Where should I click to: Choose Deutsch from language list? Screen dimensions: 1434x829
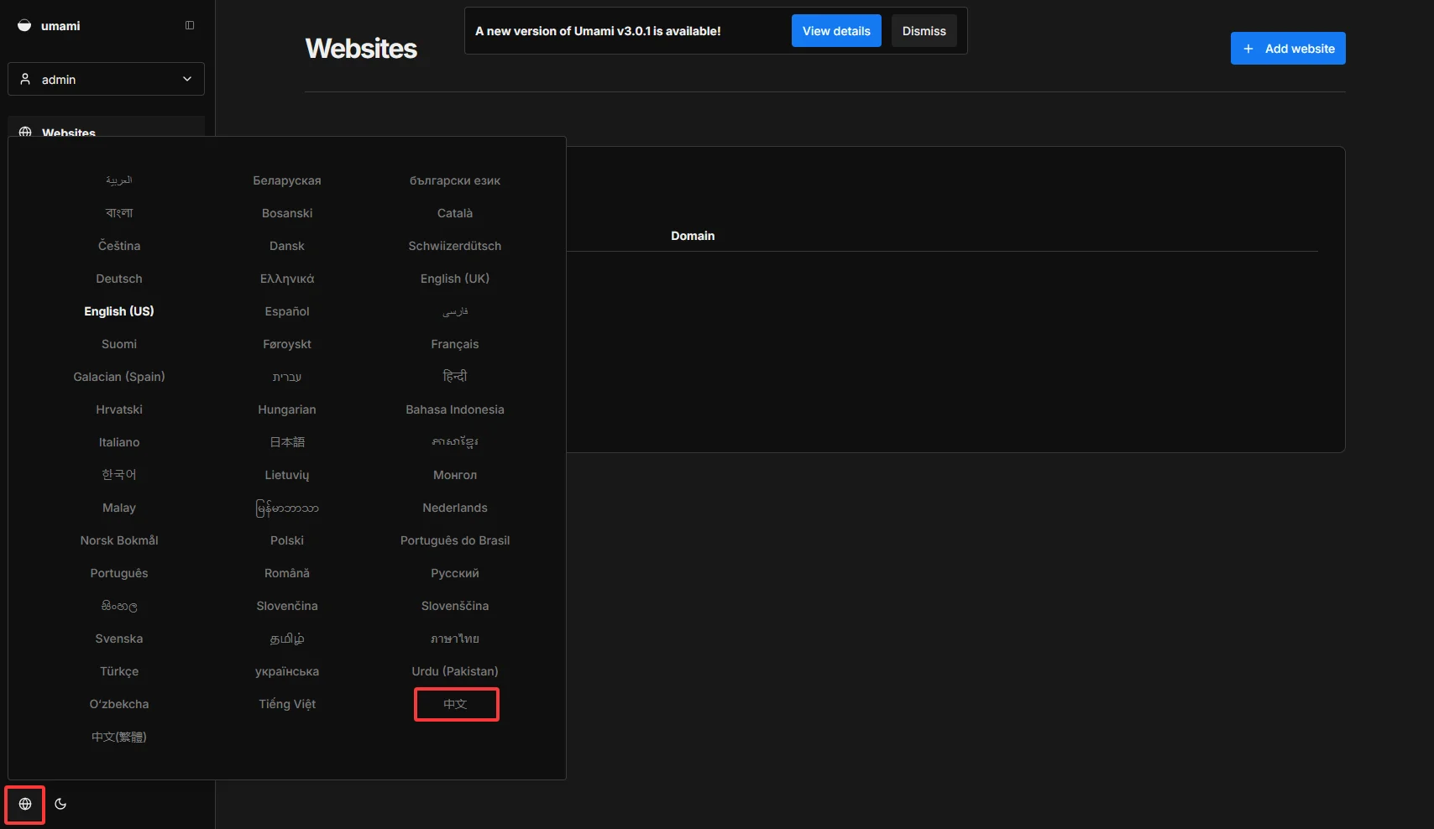[119, 279]
